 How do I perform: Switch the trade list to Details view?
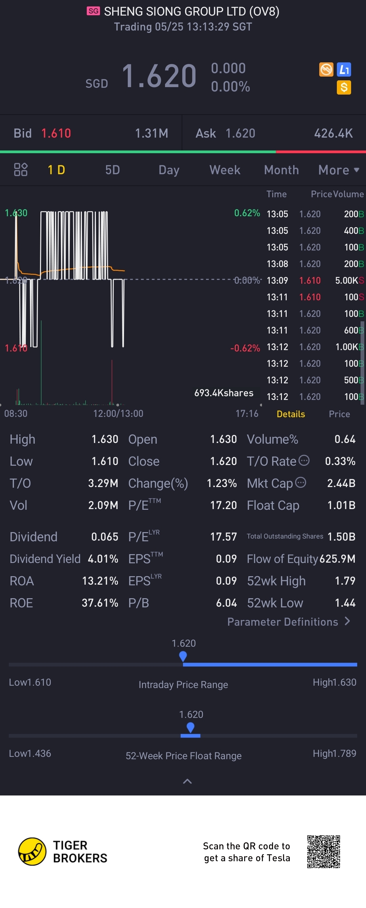click(290, 414)
